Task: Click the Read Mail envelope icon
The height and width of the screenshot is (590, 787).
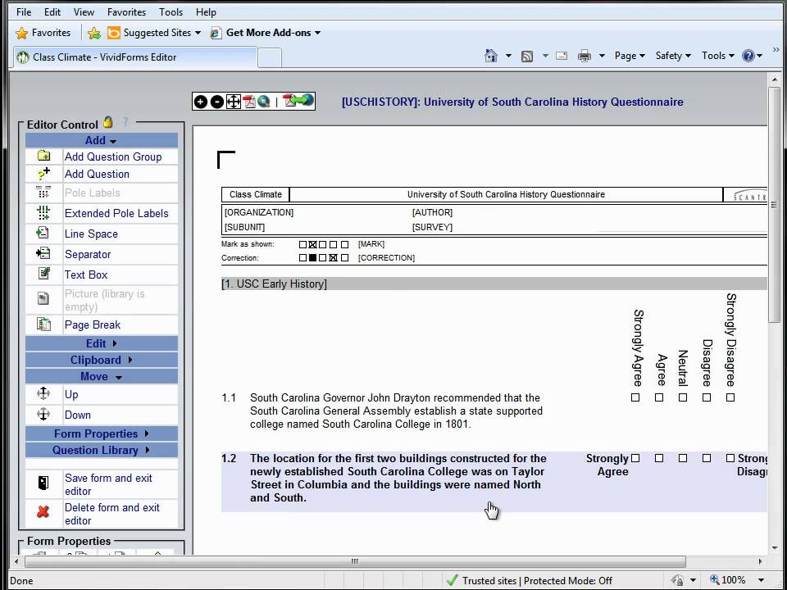Action: click(562, 56)
